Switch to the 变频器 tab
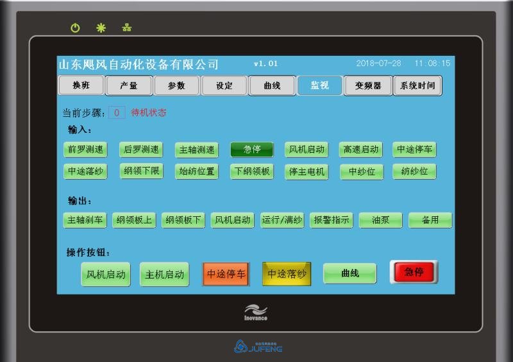Screen dimensions: 513x362 tap(368, 85)
